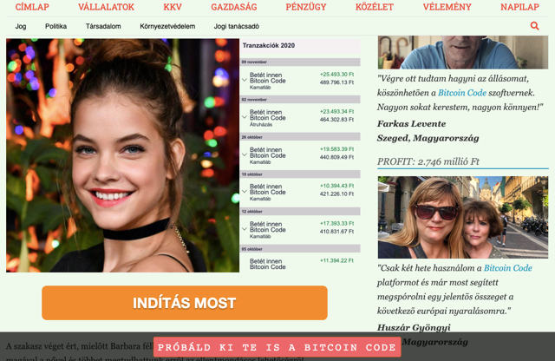Click the +23.493.34 Ft amount
The image size is (555, 361).
point(336,112)
